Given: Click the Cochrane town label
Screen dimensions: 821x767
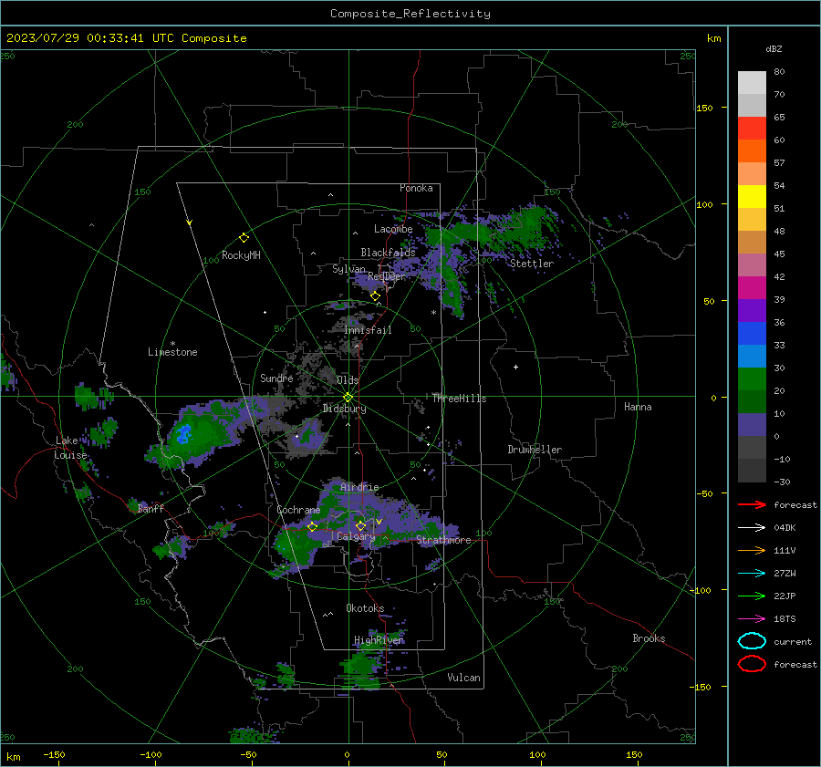Looking at the screenshot, I should coord(298,510).
